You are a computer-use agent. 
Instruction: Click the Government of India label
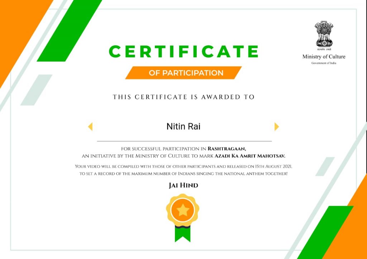[324, 63]
